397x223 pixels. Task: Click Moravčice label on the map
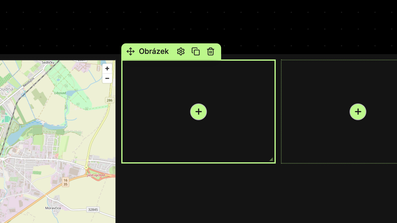click(x=53, y=208)
